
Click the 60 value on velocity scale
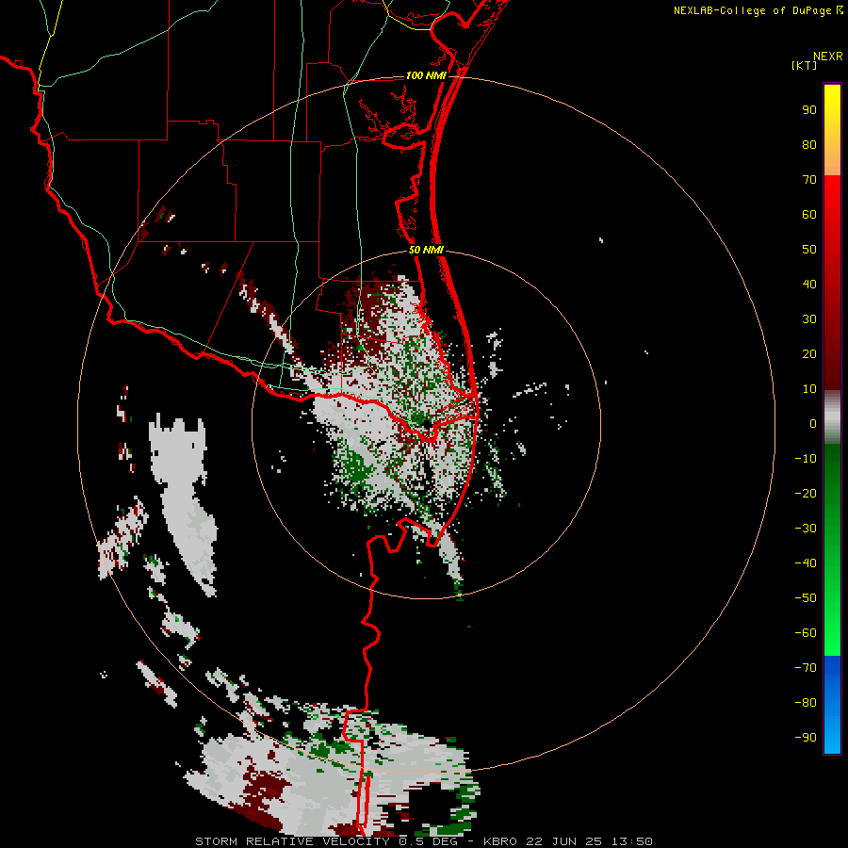pyautogui.click(x=809, y=215)
